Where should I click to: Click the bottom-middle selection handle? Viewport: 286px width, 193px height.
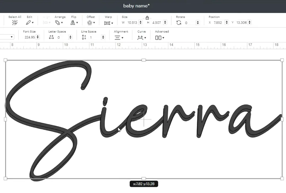pos(144,178)
